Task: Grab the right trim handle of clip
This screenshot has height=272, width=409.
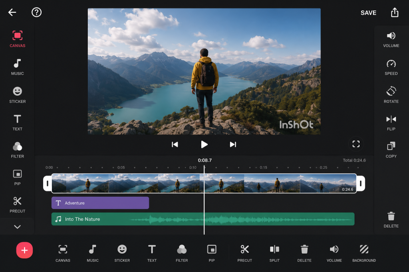Action: (x=361, y=183)
